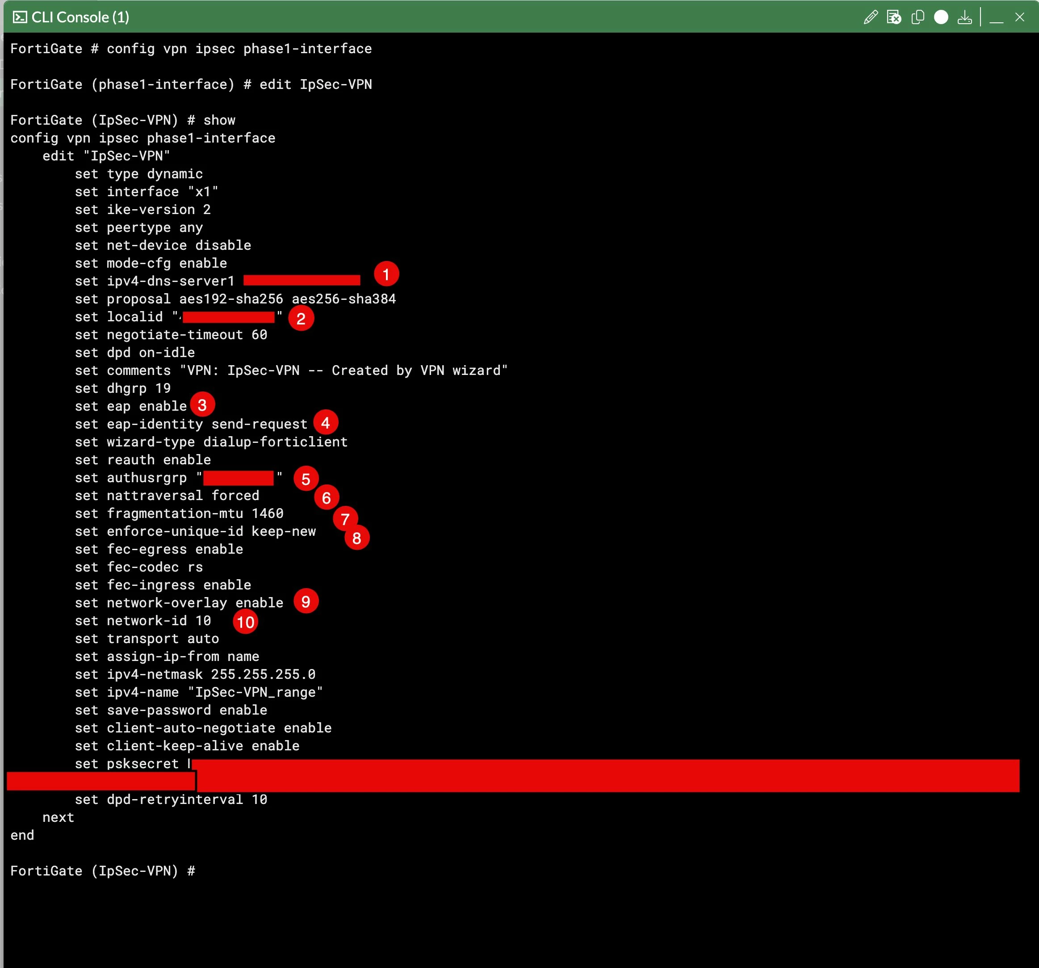
Task: Click the 'set psksecret' text
Action: click(x=126, y=763)
